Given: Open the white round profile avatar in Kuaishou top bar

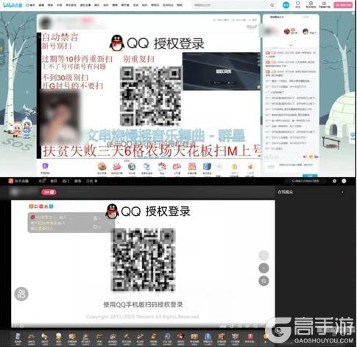Looking at the screenshot, I should coord(344,181).
